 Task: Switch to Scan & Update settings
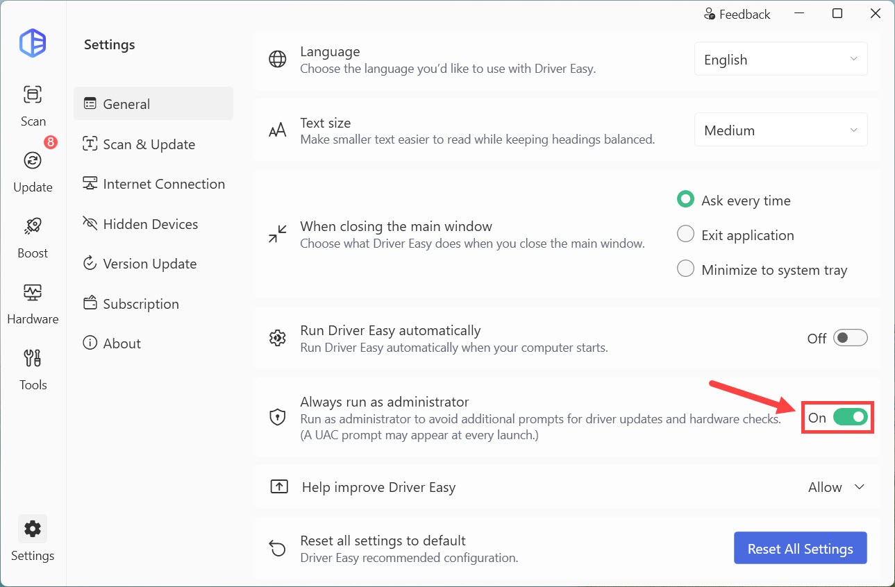153,144
